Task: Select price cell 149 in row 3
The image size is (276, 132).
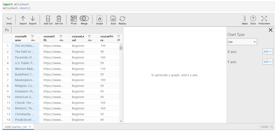Action: (x=108, y=57)
